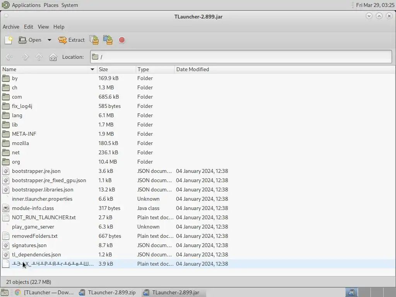Click the Add folder to archive icon
The image size is (396, 297).
(x=108, y=40)
